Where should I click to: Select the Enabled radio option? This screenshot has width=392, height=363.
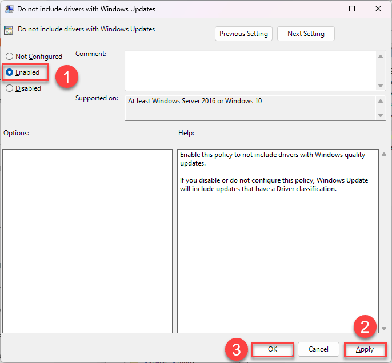pyautogui.click(x=22, y=72)
